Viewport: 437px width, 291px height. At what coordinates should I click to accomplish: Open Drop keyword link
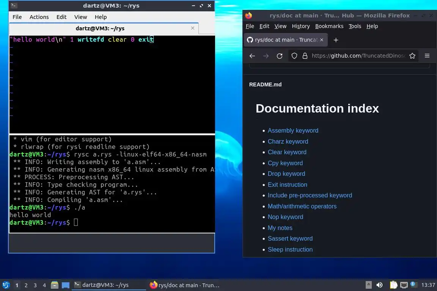click(x=286, y=174)
